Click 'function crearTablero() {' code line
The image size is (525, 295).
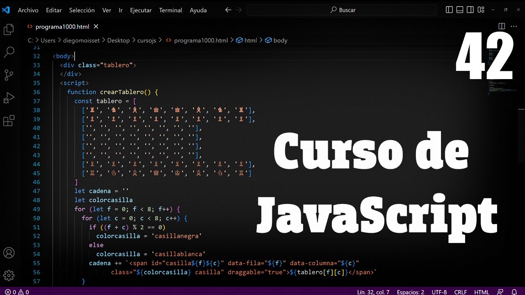(112, 92)
